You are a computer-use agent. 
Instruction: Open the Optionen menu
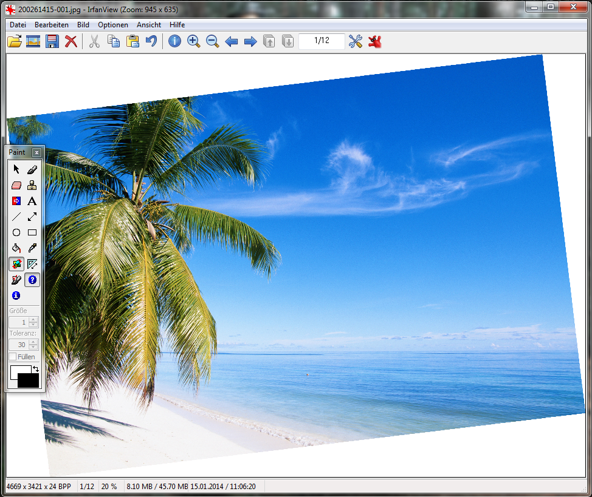point(113,25)
